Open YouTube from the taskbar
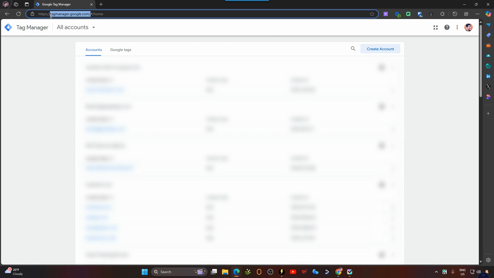This screenshot has width=494, height=278. (x=293, y=272)
